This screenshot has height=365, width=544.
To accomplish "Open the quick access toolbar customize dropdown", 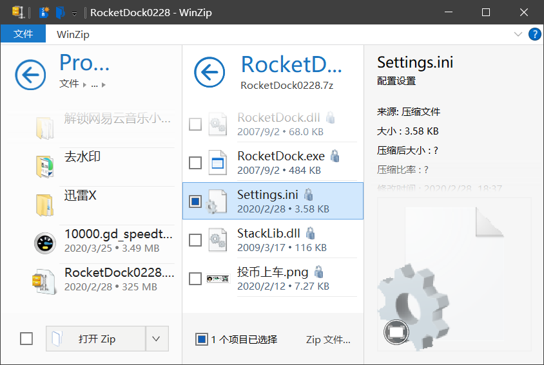I will pos(74,14).
